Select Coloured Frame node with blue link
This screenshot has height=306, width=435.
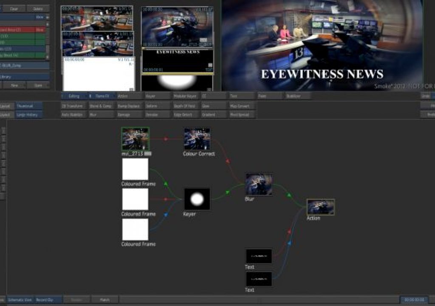pyautogui.click(x=135, y=229)
